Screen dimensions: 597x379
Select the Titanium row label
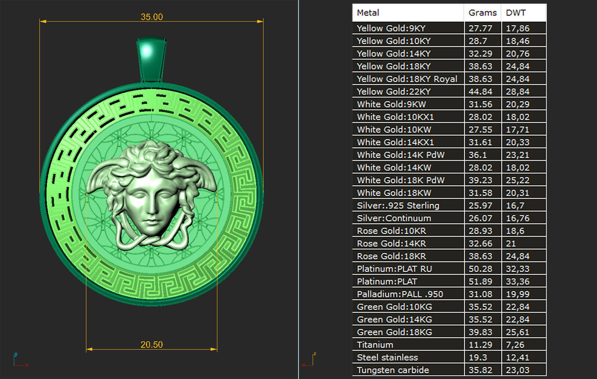coord(375,345)
